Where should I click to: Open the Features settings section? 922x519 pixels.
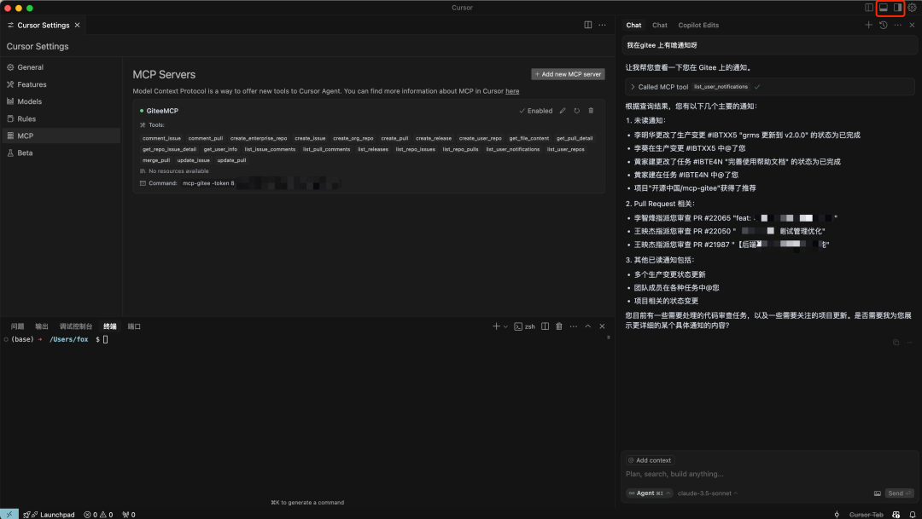pos(32,84)
